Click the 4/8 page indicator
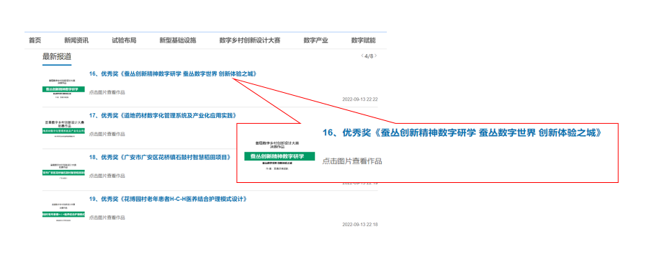The height and width of the screenshot is (265, 654). point(369,56)
